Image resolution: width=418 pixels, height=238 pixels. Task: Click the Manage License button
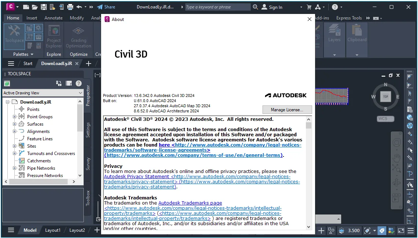[x=287, y=110]
